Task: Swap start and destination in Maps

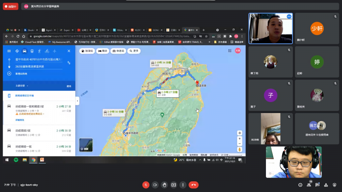Action: pos(69,63)
